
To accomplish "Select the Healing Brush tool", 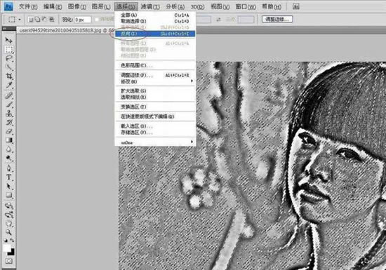I will [x=9, y=95].
